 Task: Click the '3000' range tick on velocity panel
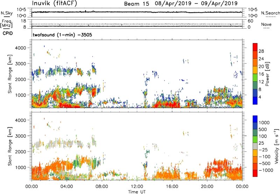pos(21,136)
